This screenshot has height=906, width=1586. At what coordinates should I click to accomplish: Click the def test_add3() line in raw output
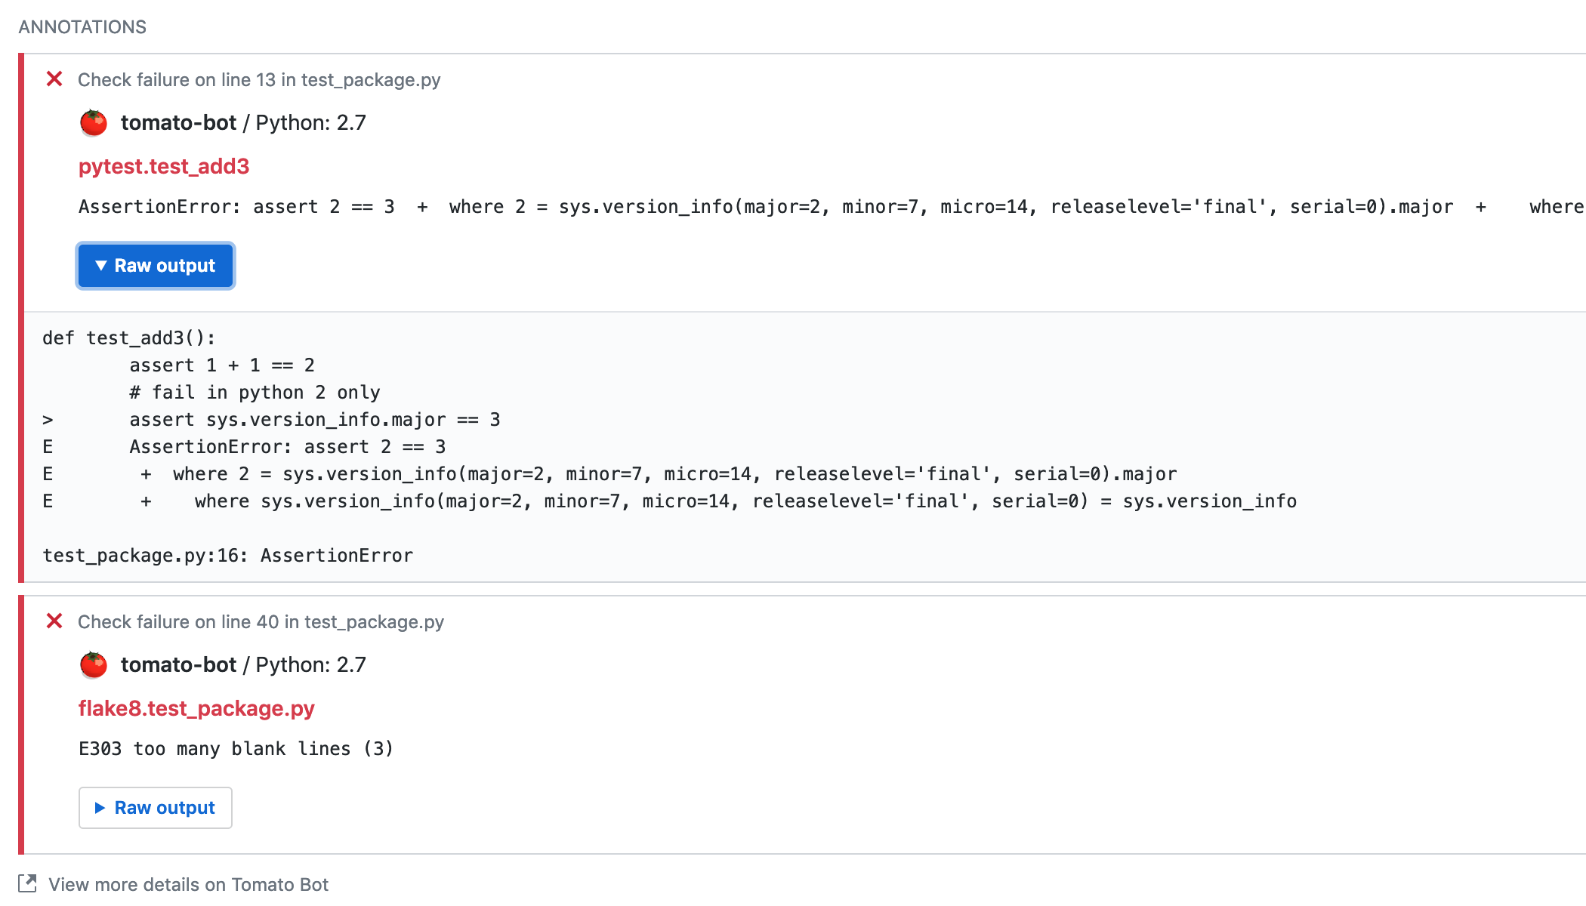pyautogui.click(x=129, y=338)
